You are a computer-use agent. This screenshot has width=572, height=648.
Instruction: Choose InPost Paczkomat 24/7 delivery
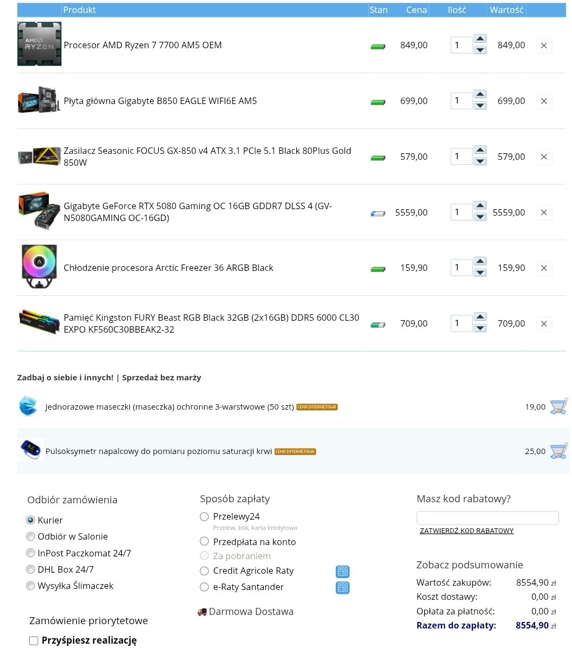tap(31, 553)
